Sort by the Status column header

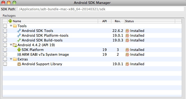[x=150, y=21]
